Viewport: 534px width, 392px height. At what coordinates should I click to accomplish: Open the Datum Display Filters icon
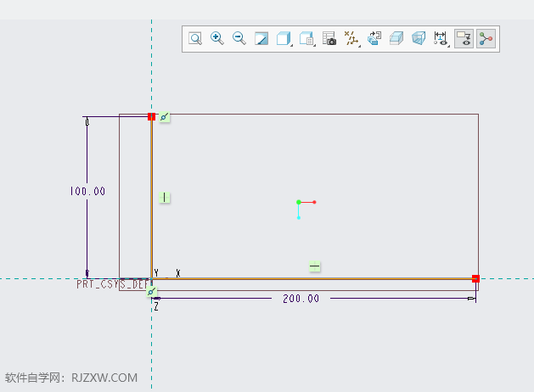pos(351,38)
